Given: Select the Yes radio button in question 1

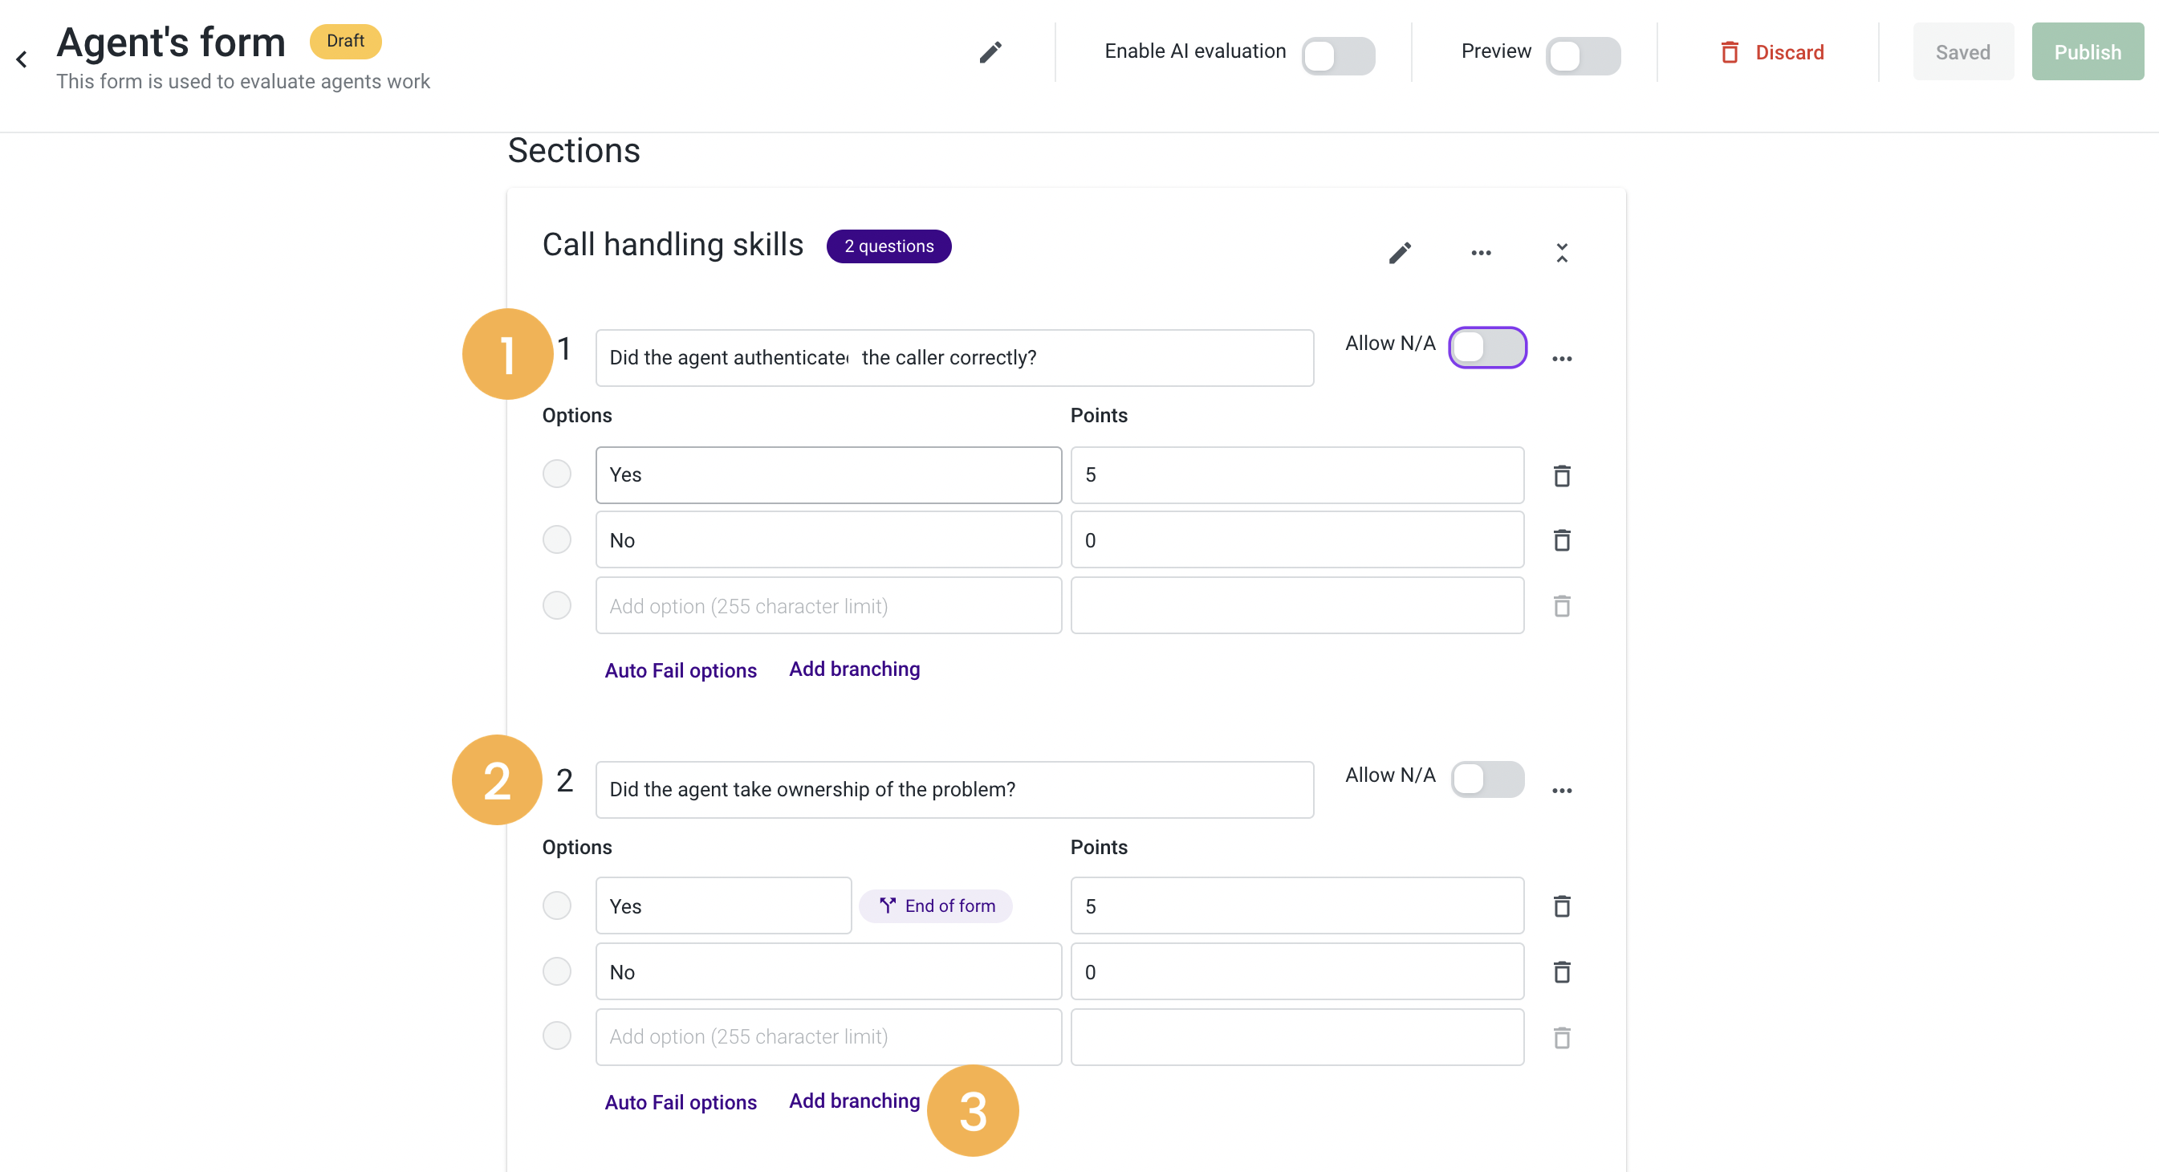Looking at the screenshot, I should [556, 474].
